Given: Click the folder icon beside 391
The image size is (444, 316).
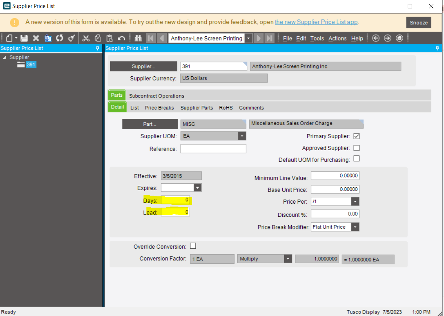Looking at the screenshot, I should pyautogui.click(x=21, y=65).
